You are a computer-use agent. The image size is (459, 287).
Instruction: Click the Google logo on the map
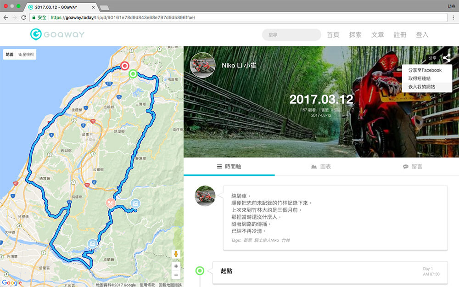11,282
